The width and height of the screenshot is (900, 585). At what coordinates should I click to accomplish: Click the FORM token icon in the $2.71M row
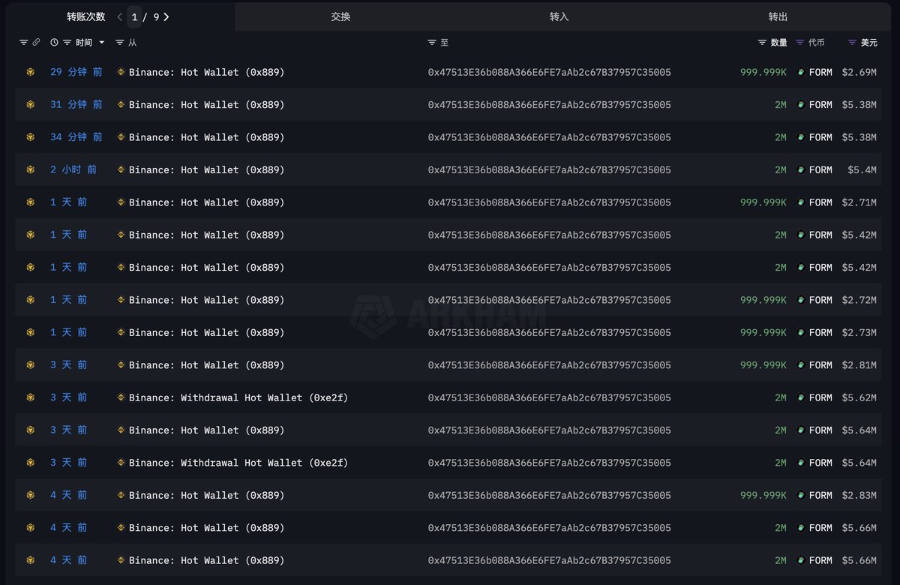click(x=801, y=202)
